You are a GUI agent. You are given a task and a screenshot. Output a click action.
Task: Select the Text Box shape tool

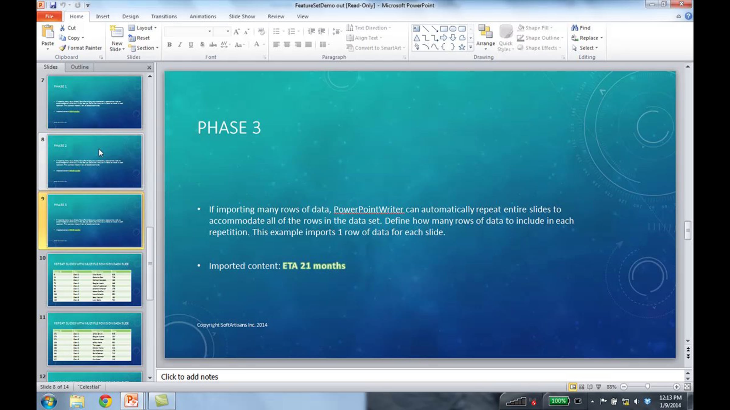click(416, 29)
